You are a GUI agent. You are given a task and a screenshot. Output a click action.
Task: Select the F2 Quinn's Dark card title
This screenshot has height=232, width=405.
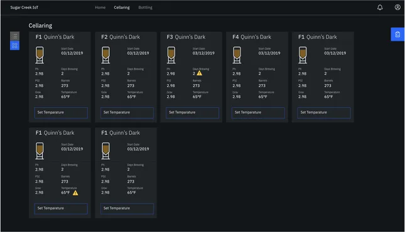[x=121, y=37]
